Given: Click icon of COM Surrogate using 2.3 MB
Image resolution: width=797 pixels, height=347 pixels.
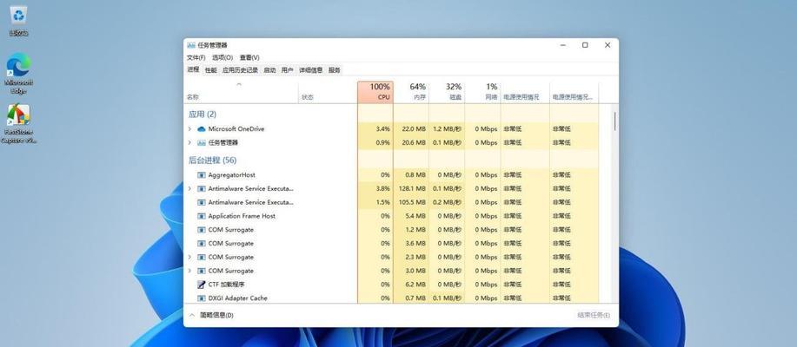Looking at the screenshot, I should pos(202,257).
